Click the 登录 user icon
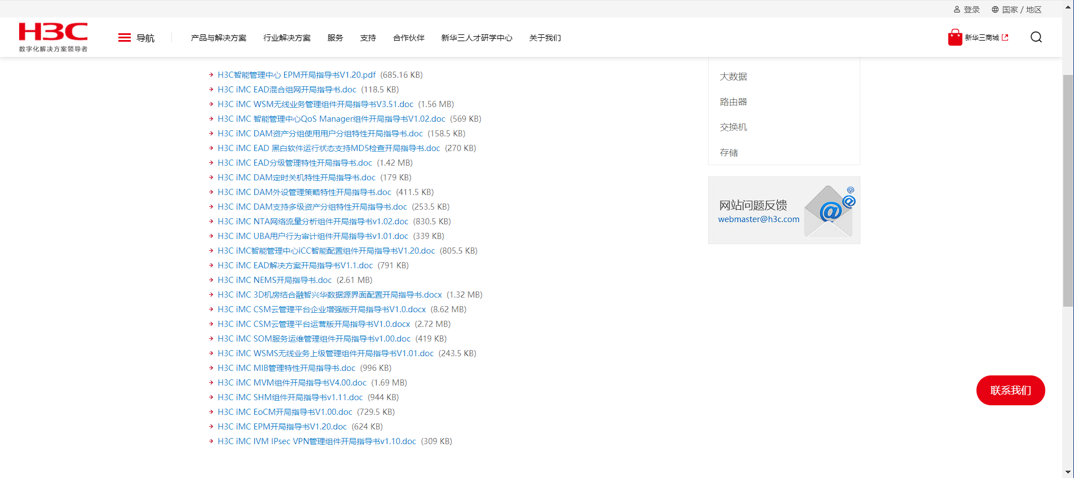The image size is (1074, 478). 957,10
